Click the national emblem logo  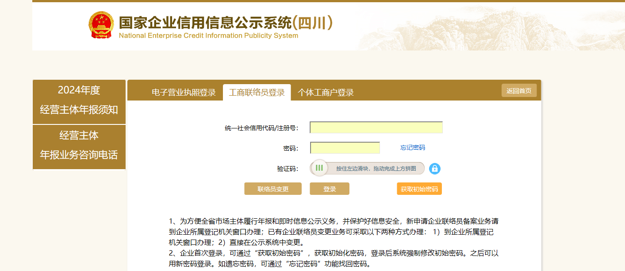[101, 25]
